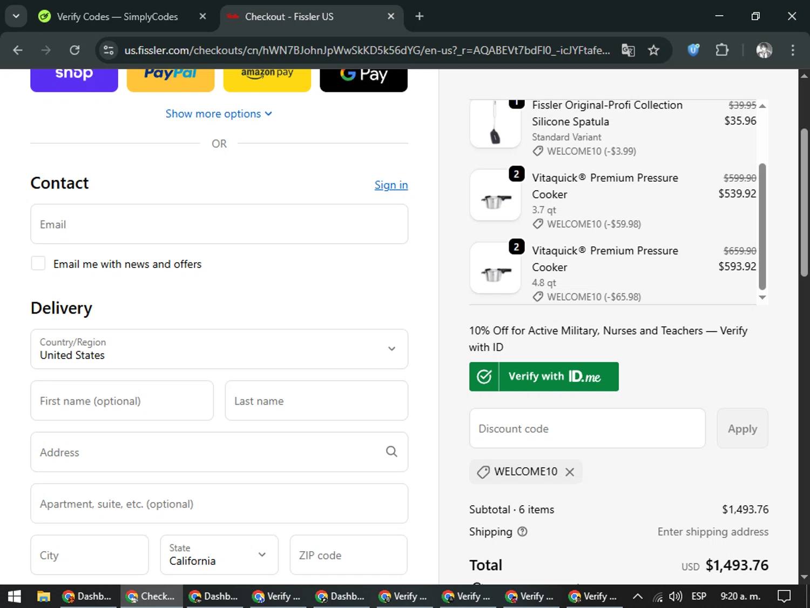Click the Last name field
The height and width of the screenshot is (608, 810).
[316, 400]
